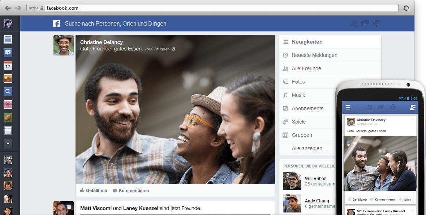Click the Wi-Fi icon in the phone status bar
This screenshot has width=426, height=215.
click(x=401, y=98)
